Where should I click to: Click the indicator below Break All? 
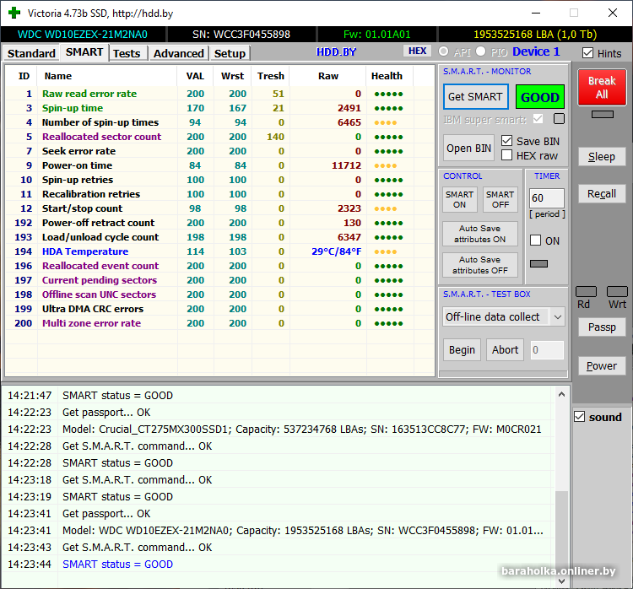602,114
